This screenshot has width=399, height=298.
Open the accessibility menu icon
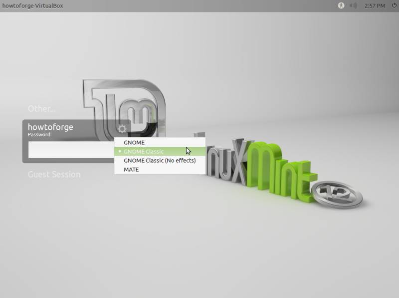[x=341, y=5]
